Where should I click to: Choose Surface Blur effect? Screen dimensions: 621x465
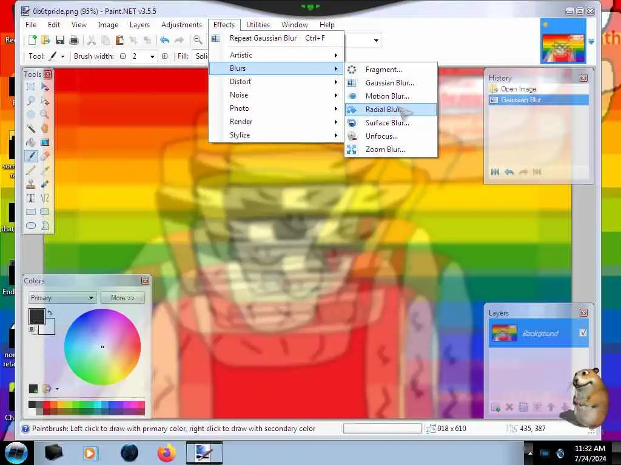[391, 122]
